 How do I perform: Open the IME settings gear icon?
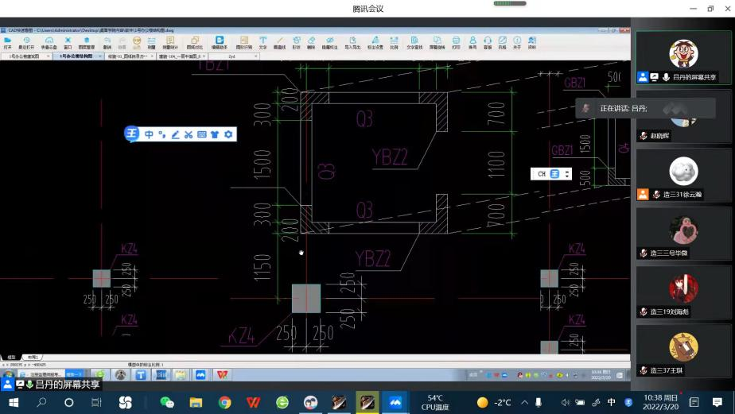pos(228,134)
